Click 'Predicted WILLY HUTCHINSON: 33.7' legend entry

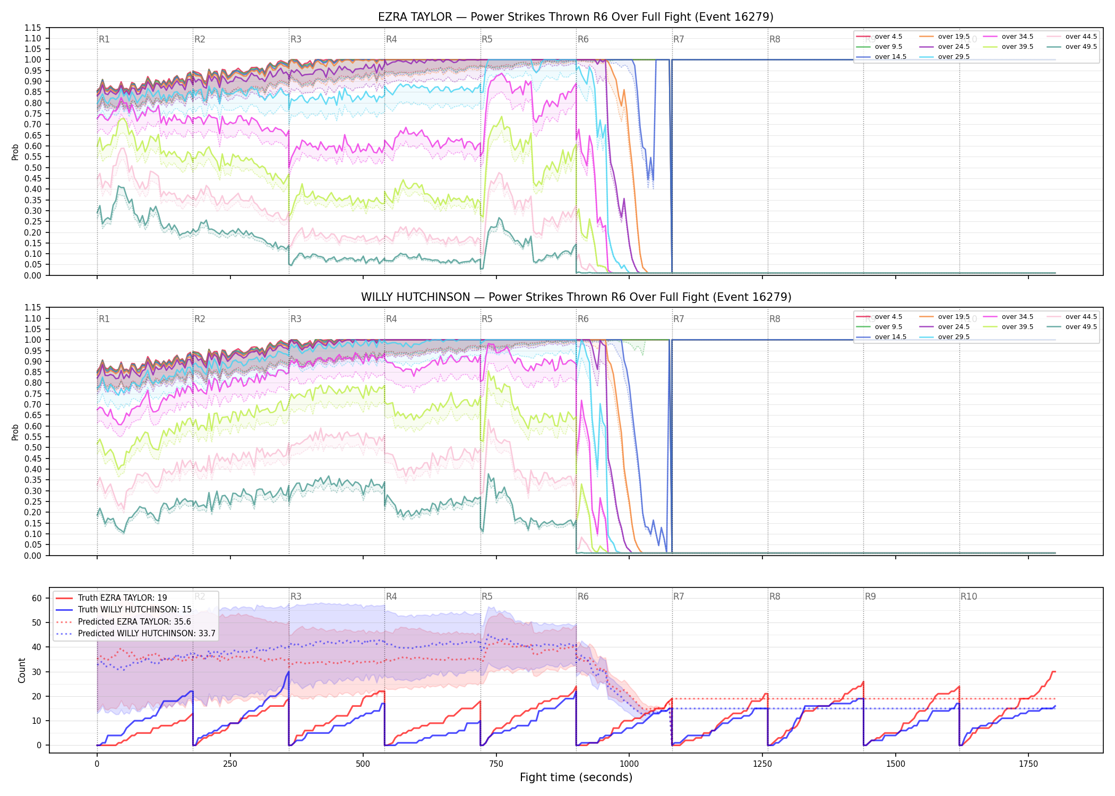(135, 633)
